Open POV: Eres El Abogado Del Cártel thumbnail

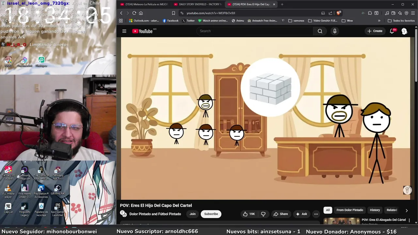(342, 221)
